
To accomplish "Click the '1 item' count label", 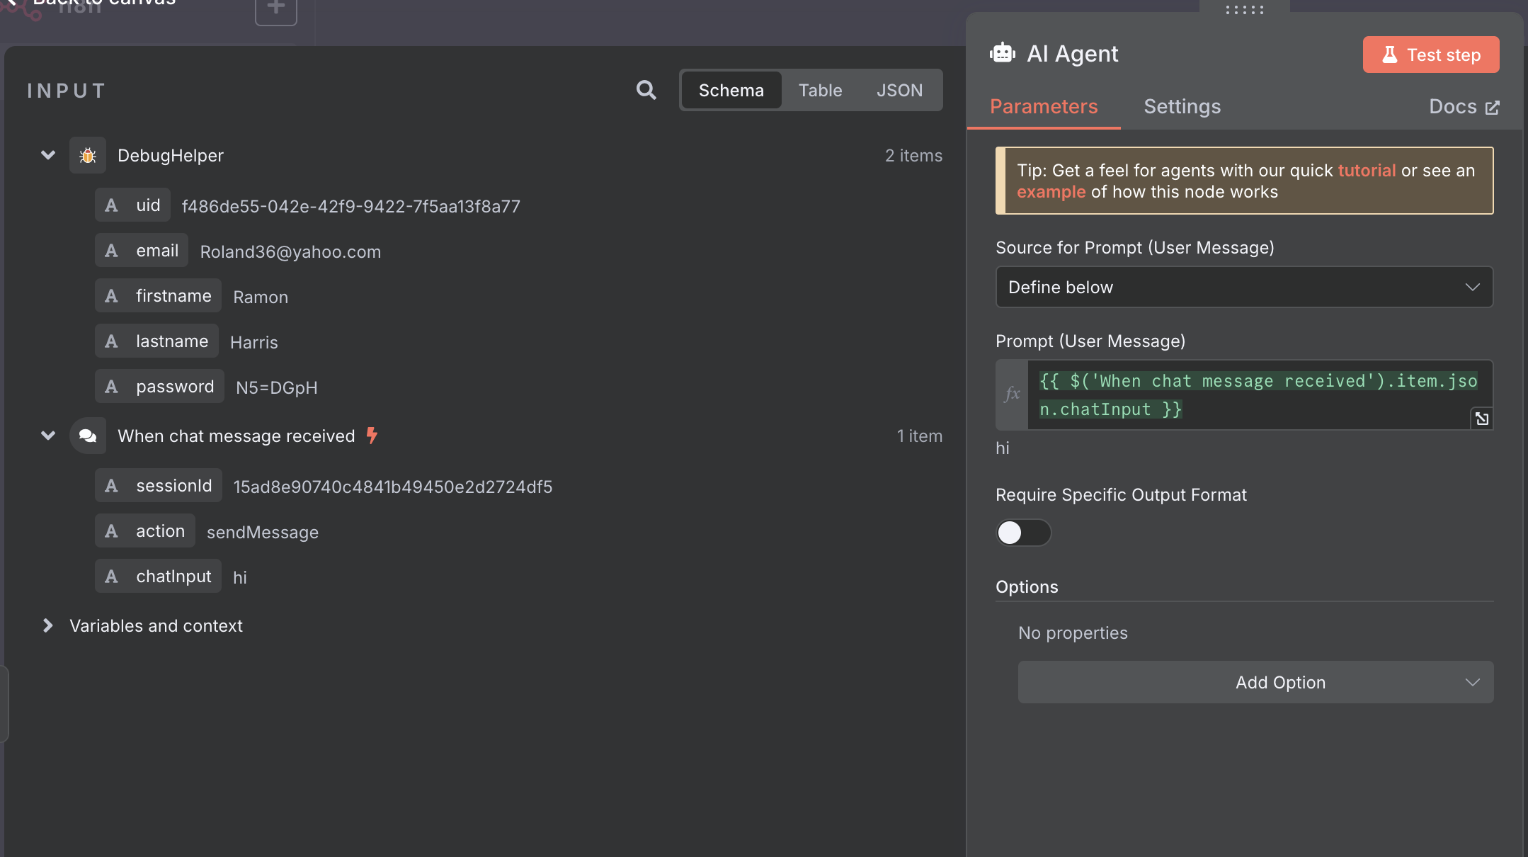I will 920,436.
